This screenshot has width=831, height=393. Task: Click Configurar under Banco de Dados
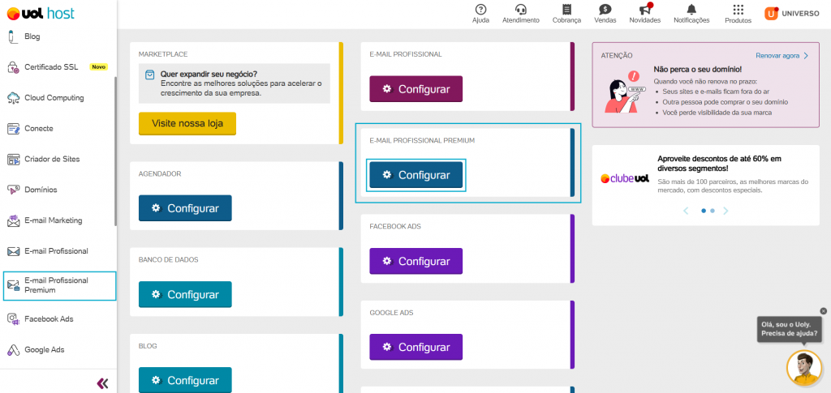click(x=185, y=295)
